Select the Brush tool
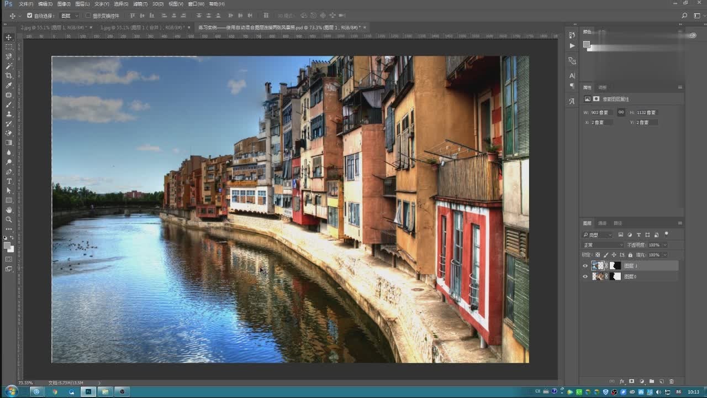 [9, 104]
